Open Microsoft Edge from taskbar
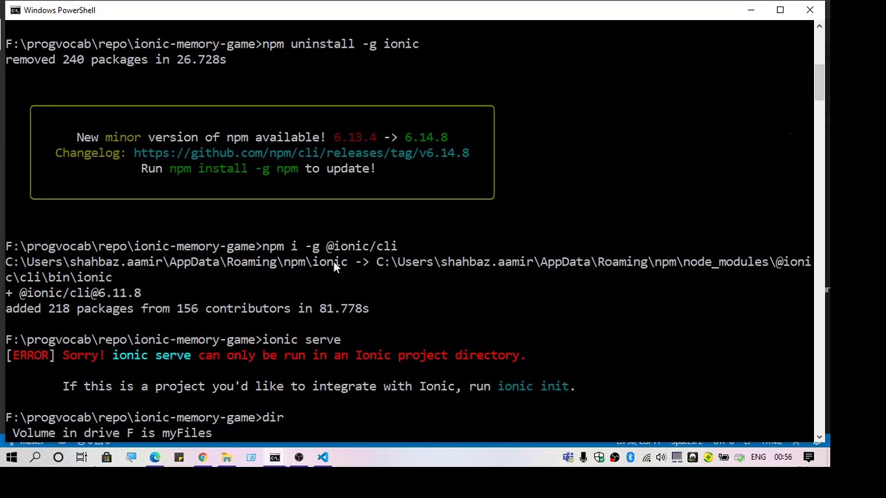Image resolution: width=886 pixels, height=498 pixels. coord(155,457)
